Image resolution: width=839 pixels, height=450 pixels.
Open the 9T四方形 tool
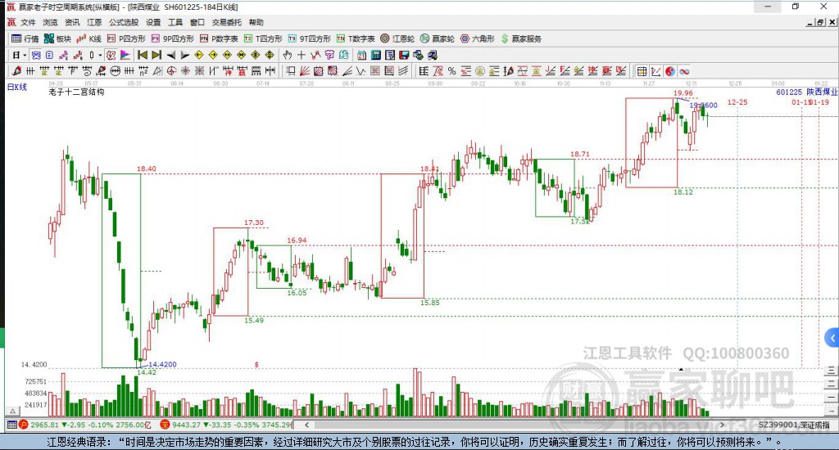click(x=309, y=38)
